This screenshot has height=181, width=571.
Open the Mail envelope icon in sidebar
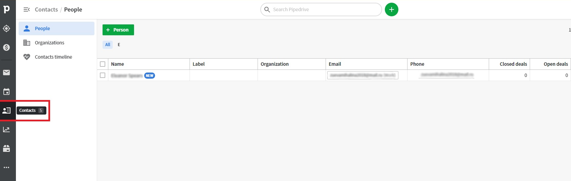pyautogui.click(x=6, y=73)
